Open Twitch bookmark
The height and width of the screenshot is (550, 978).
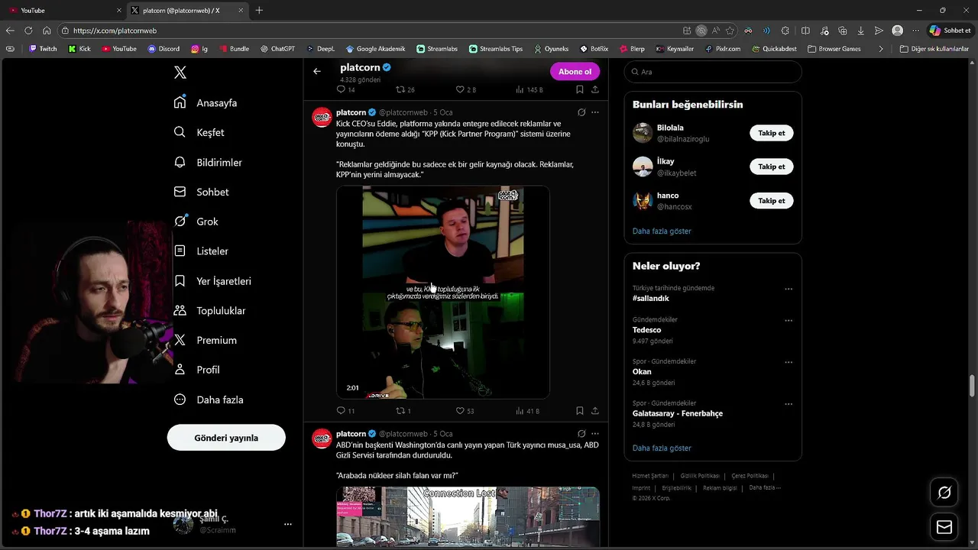click(x=43, y=49)
